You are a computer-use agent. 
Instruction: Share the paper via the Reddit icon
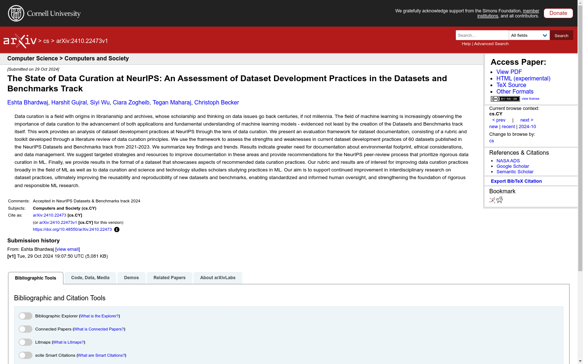(500, 200)
